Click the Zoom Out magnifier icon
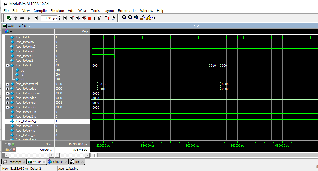 pyautogui.click(x=130, y=18)
